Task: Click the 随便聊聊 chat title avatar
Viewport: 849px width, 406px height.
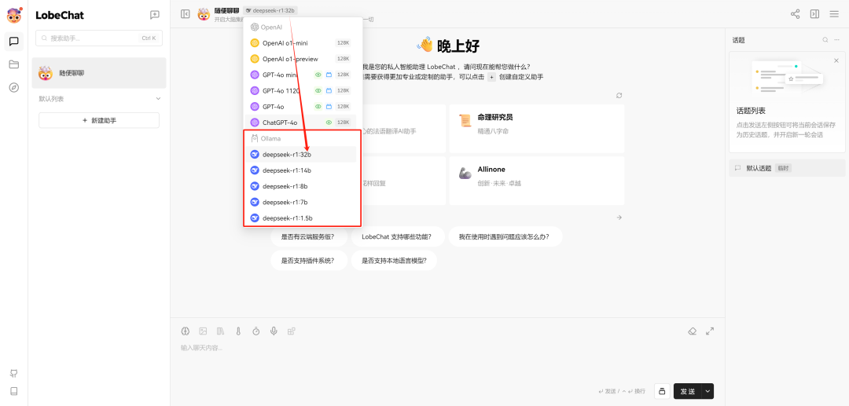Action: click(x=204, y=14)
